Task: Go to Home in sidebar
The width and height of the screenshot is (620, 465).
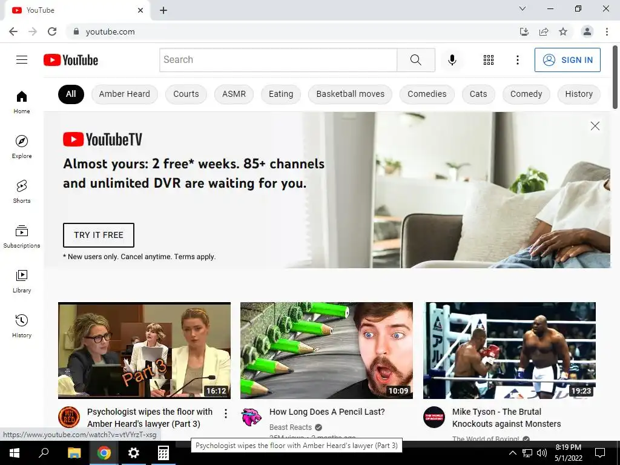Action: (x=22, y=102)
